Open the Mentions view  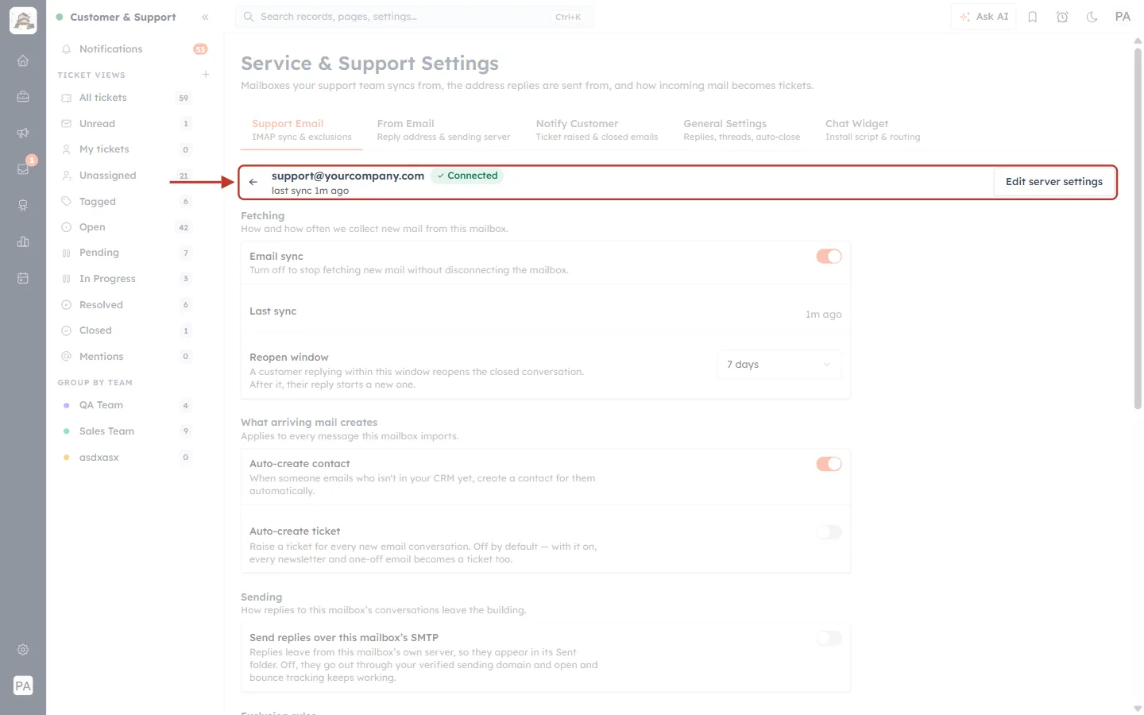pyautogui.click(x=126, y=357)
